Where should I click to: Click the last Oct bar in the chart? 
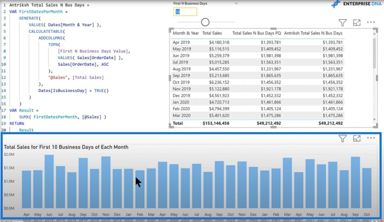367,188
